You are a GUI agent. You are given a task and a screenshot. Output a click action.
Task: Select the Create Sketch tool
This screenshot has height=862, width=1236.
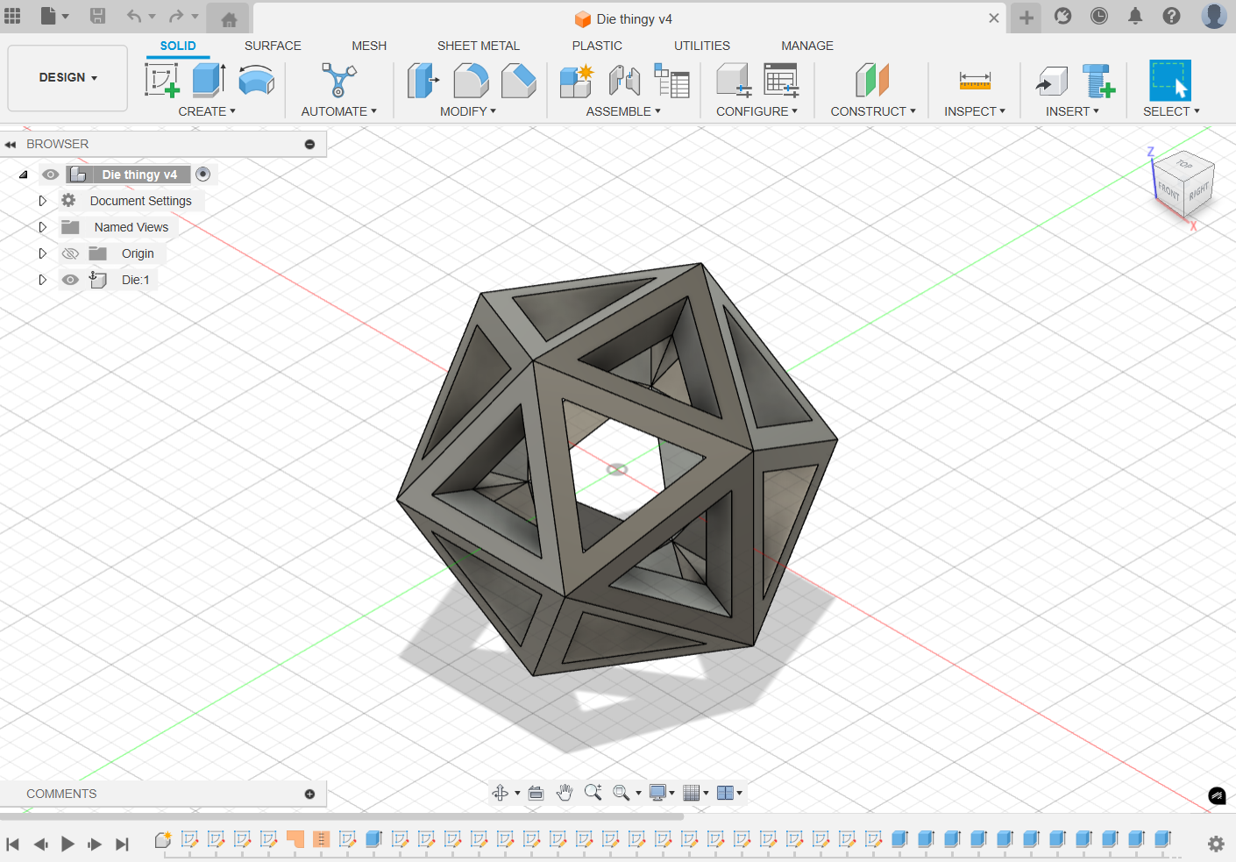pos(162,81)
